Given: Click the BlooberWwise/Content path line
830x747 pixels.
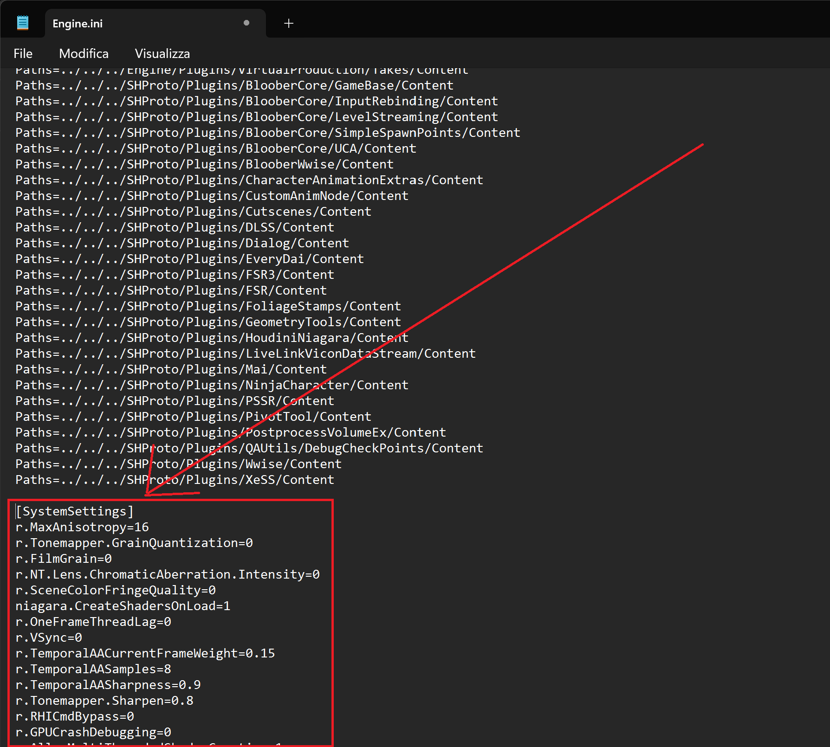Looking at the screenshot, I should [205, 164].
